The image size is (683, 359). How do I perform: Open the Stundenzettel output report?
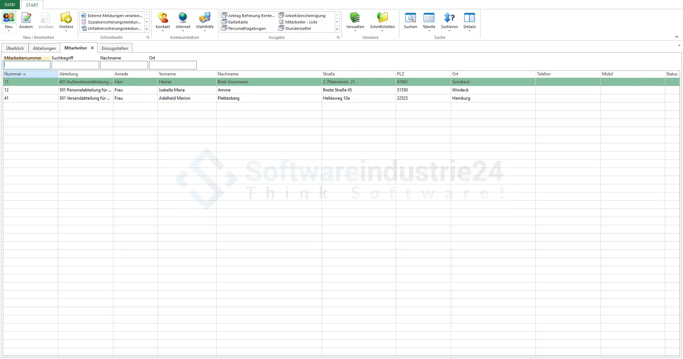298,28
